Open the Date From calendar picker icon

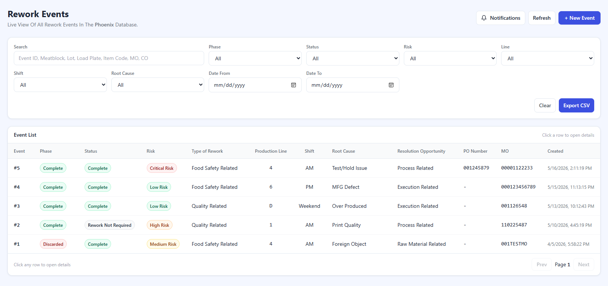click(x=294, y=85)
